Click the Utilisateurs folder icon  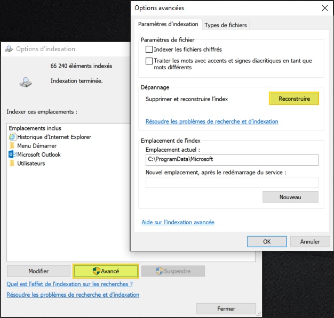(12, 164)
